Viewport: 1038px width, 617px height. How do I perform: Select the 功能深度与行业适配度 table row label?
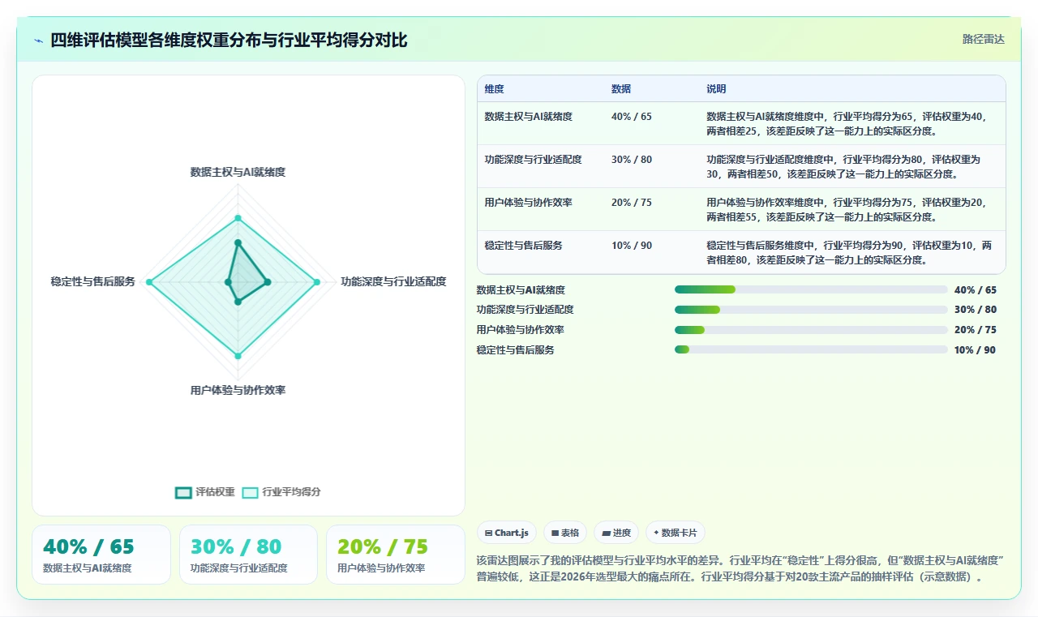(x=533, y=160)
